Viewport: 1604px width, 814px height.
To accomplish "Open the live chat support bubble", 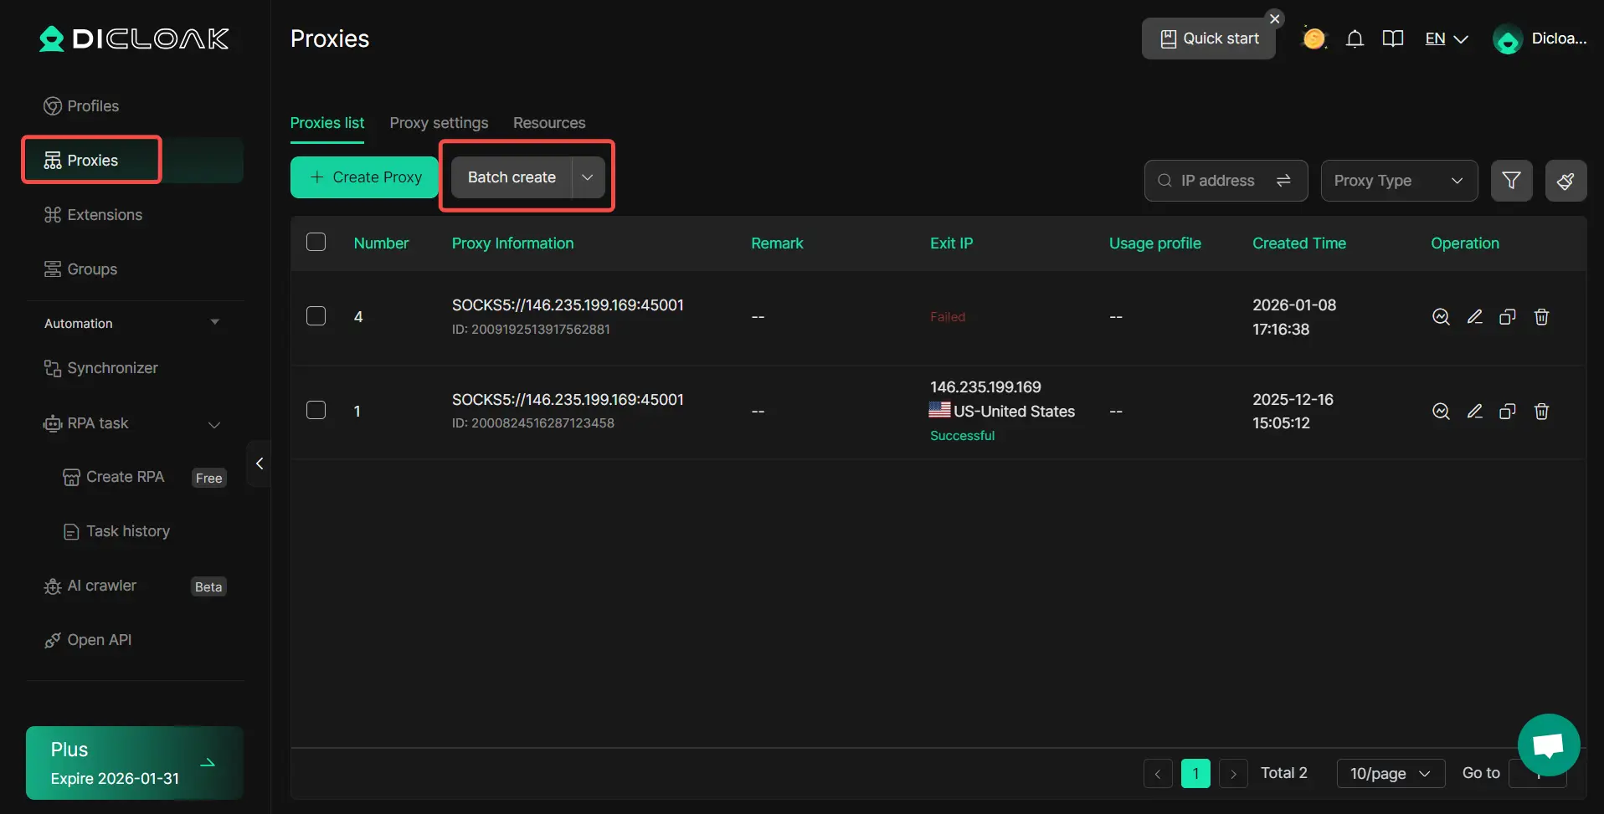I will (x=1548, y=745).
